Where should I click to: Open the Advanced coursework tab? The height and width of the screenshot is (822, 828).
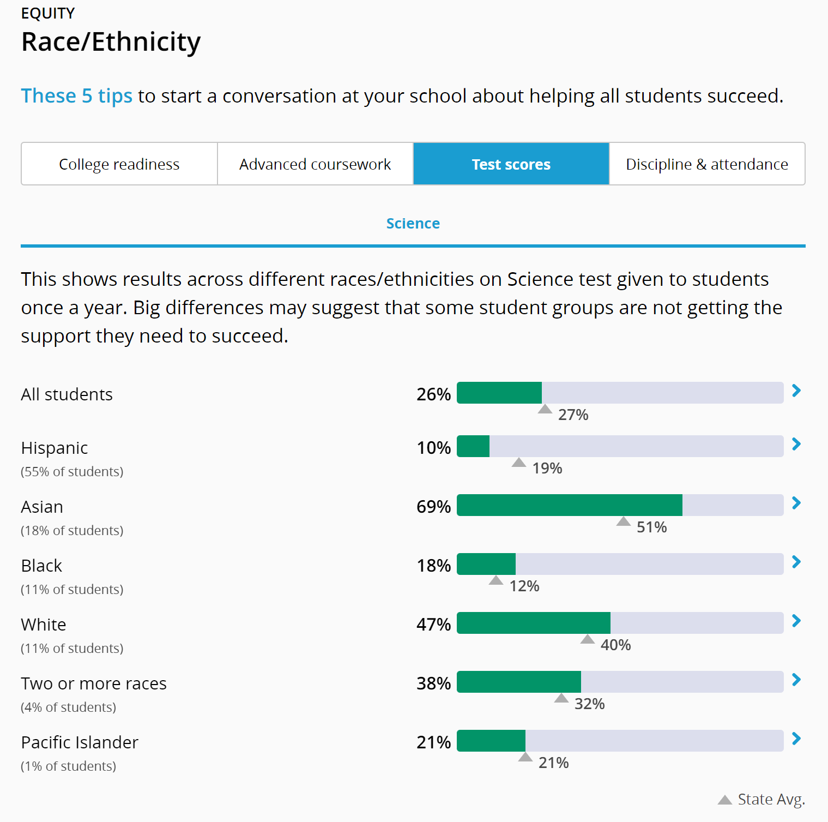pyautogui.click(x=315, y=164)
